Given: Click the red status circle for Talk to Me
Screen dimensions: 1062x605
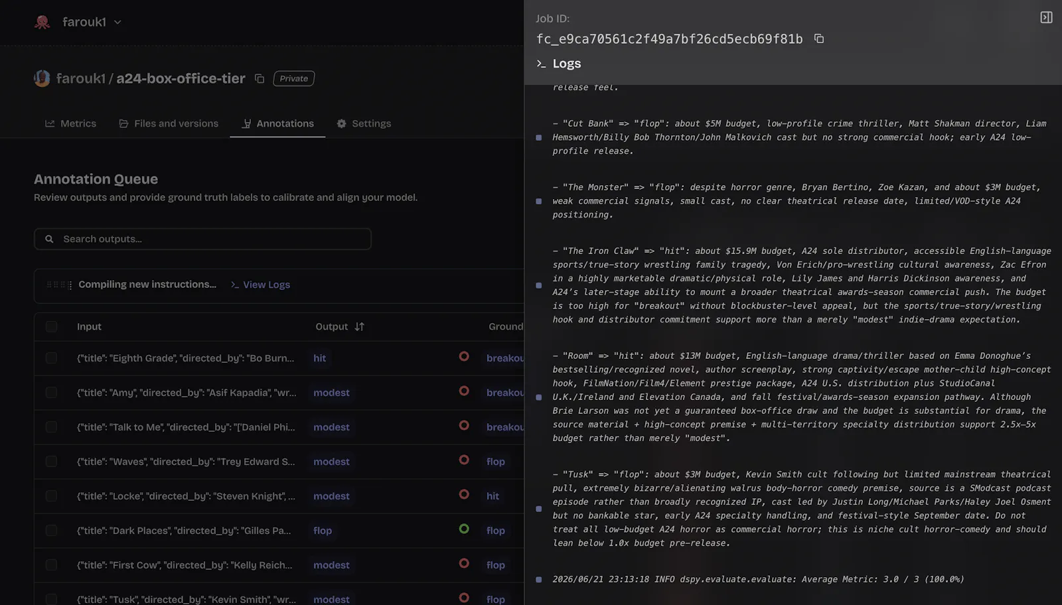Looking at the screenshot, I should point(464,425).
